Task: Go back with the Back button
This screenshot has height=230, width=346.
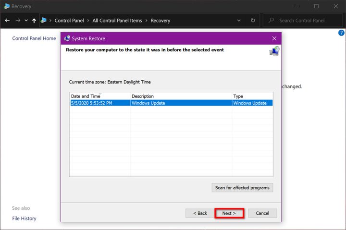Action: [200, 213]
